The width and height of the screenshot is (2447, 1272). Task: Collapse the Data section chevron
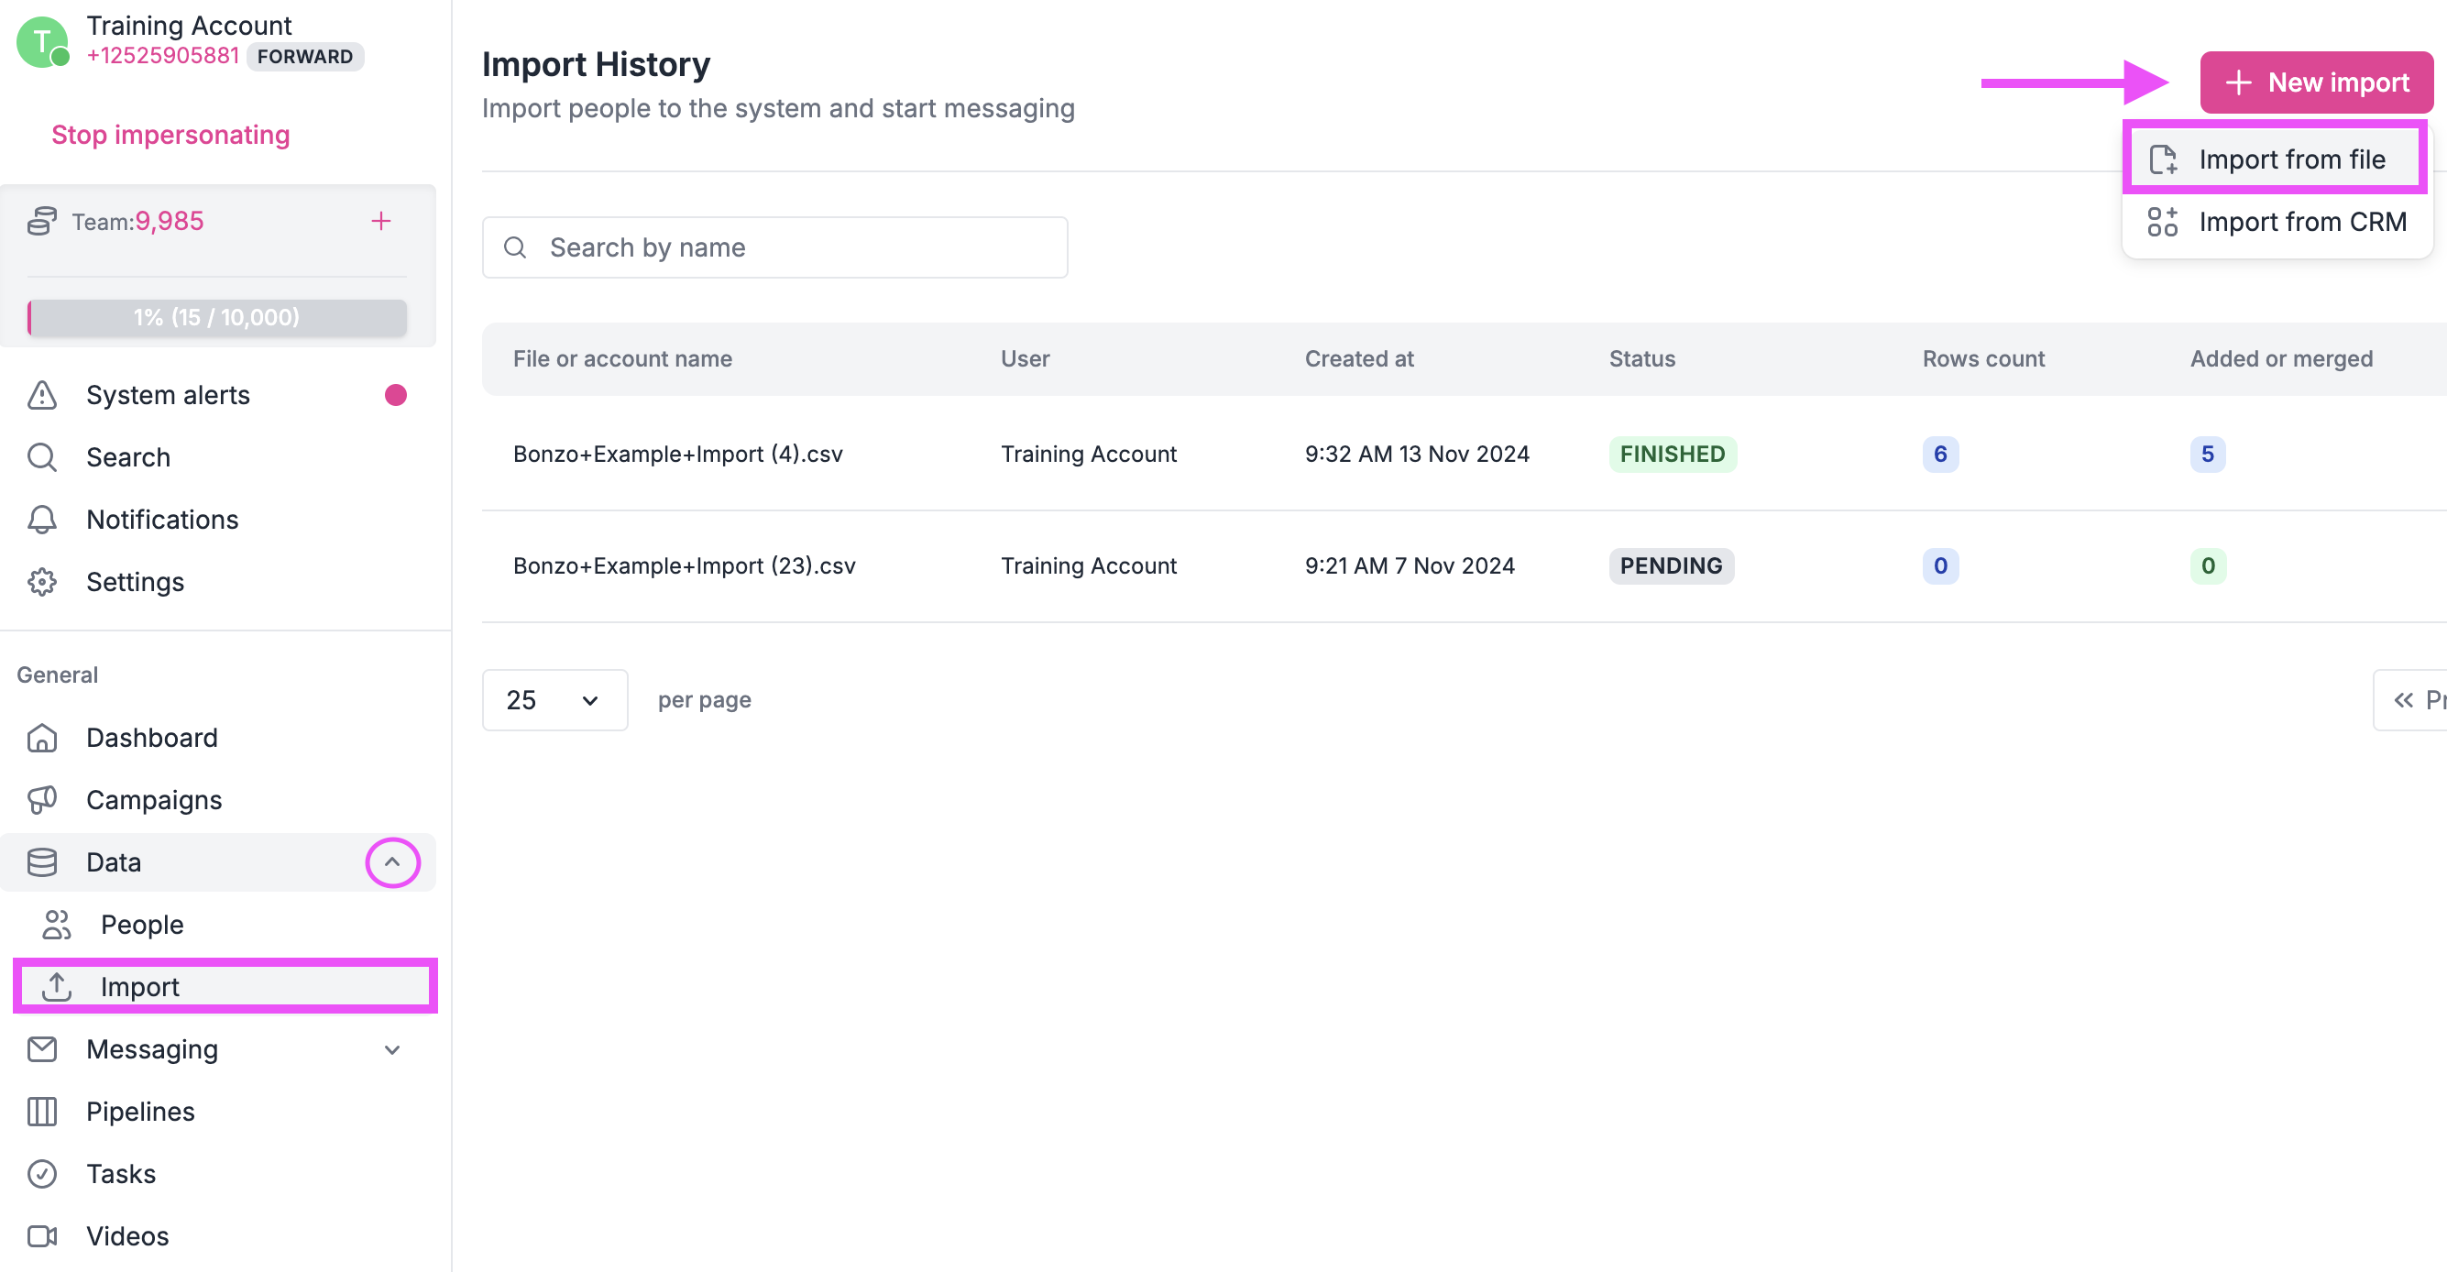392,861
